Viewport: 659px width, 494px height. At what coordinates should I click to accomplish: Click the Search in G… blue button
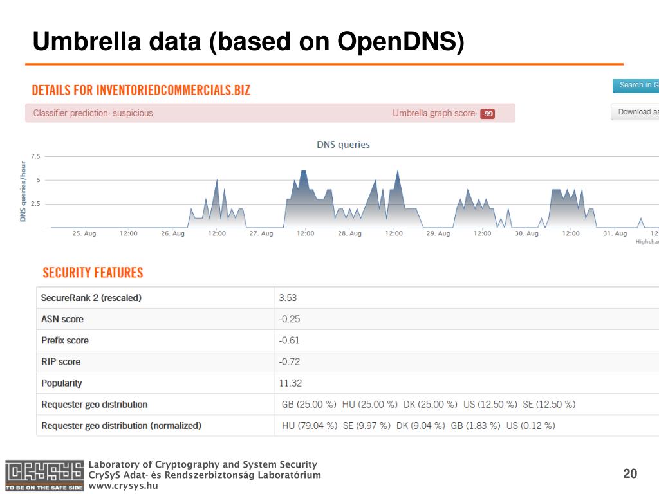click(x=635, y=86)
